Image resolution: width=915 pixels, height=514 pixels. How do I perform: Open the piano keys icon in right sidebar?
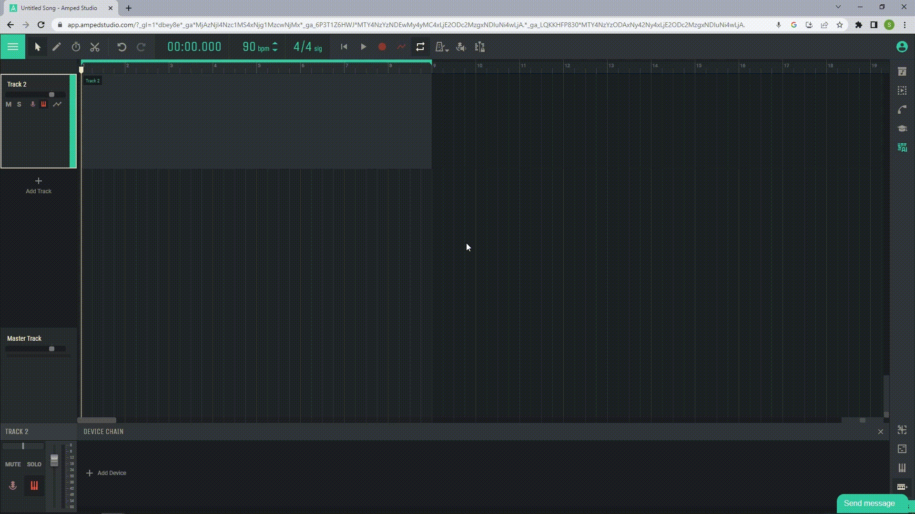pos(902,468)
